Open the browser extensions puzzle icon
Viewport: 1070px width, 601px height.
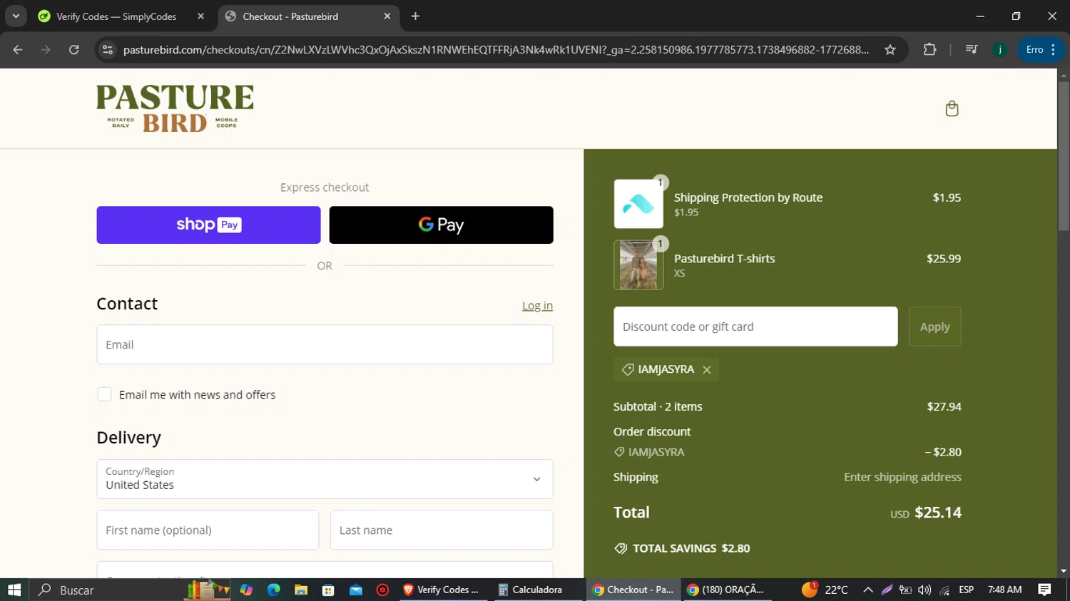[929, 49]
